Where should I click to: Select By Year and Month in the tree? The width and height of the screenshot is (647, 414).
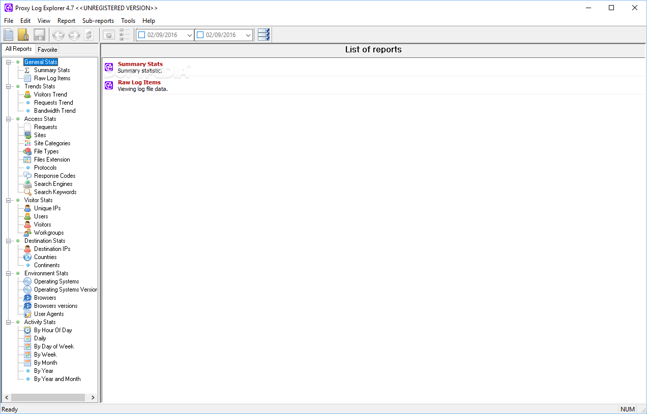coord(57,379)
